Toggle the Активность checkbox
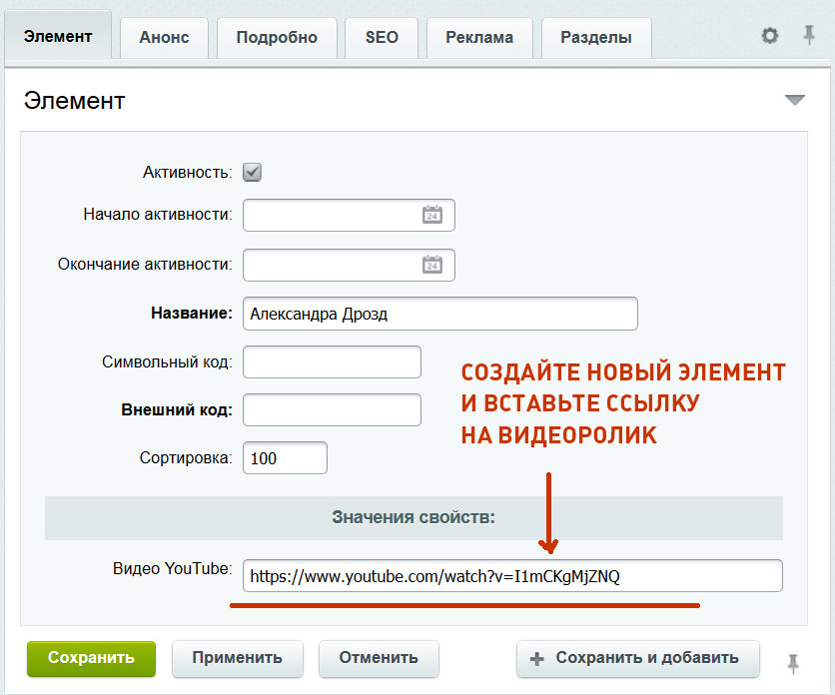 tap(253, 172)
